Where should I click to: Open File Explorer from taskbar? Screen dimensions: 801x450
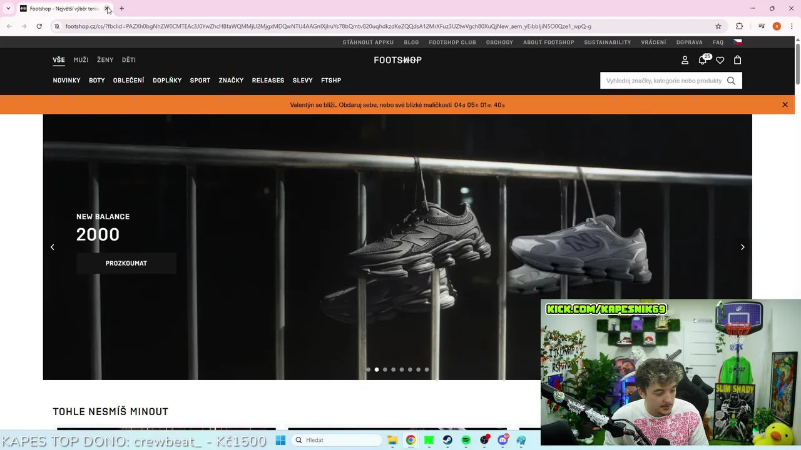pos(392,440)
